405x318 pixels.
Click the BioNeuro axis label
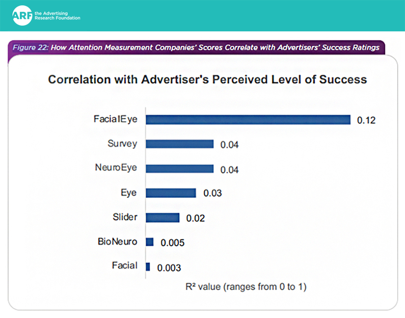pos(117,242)
